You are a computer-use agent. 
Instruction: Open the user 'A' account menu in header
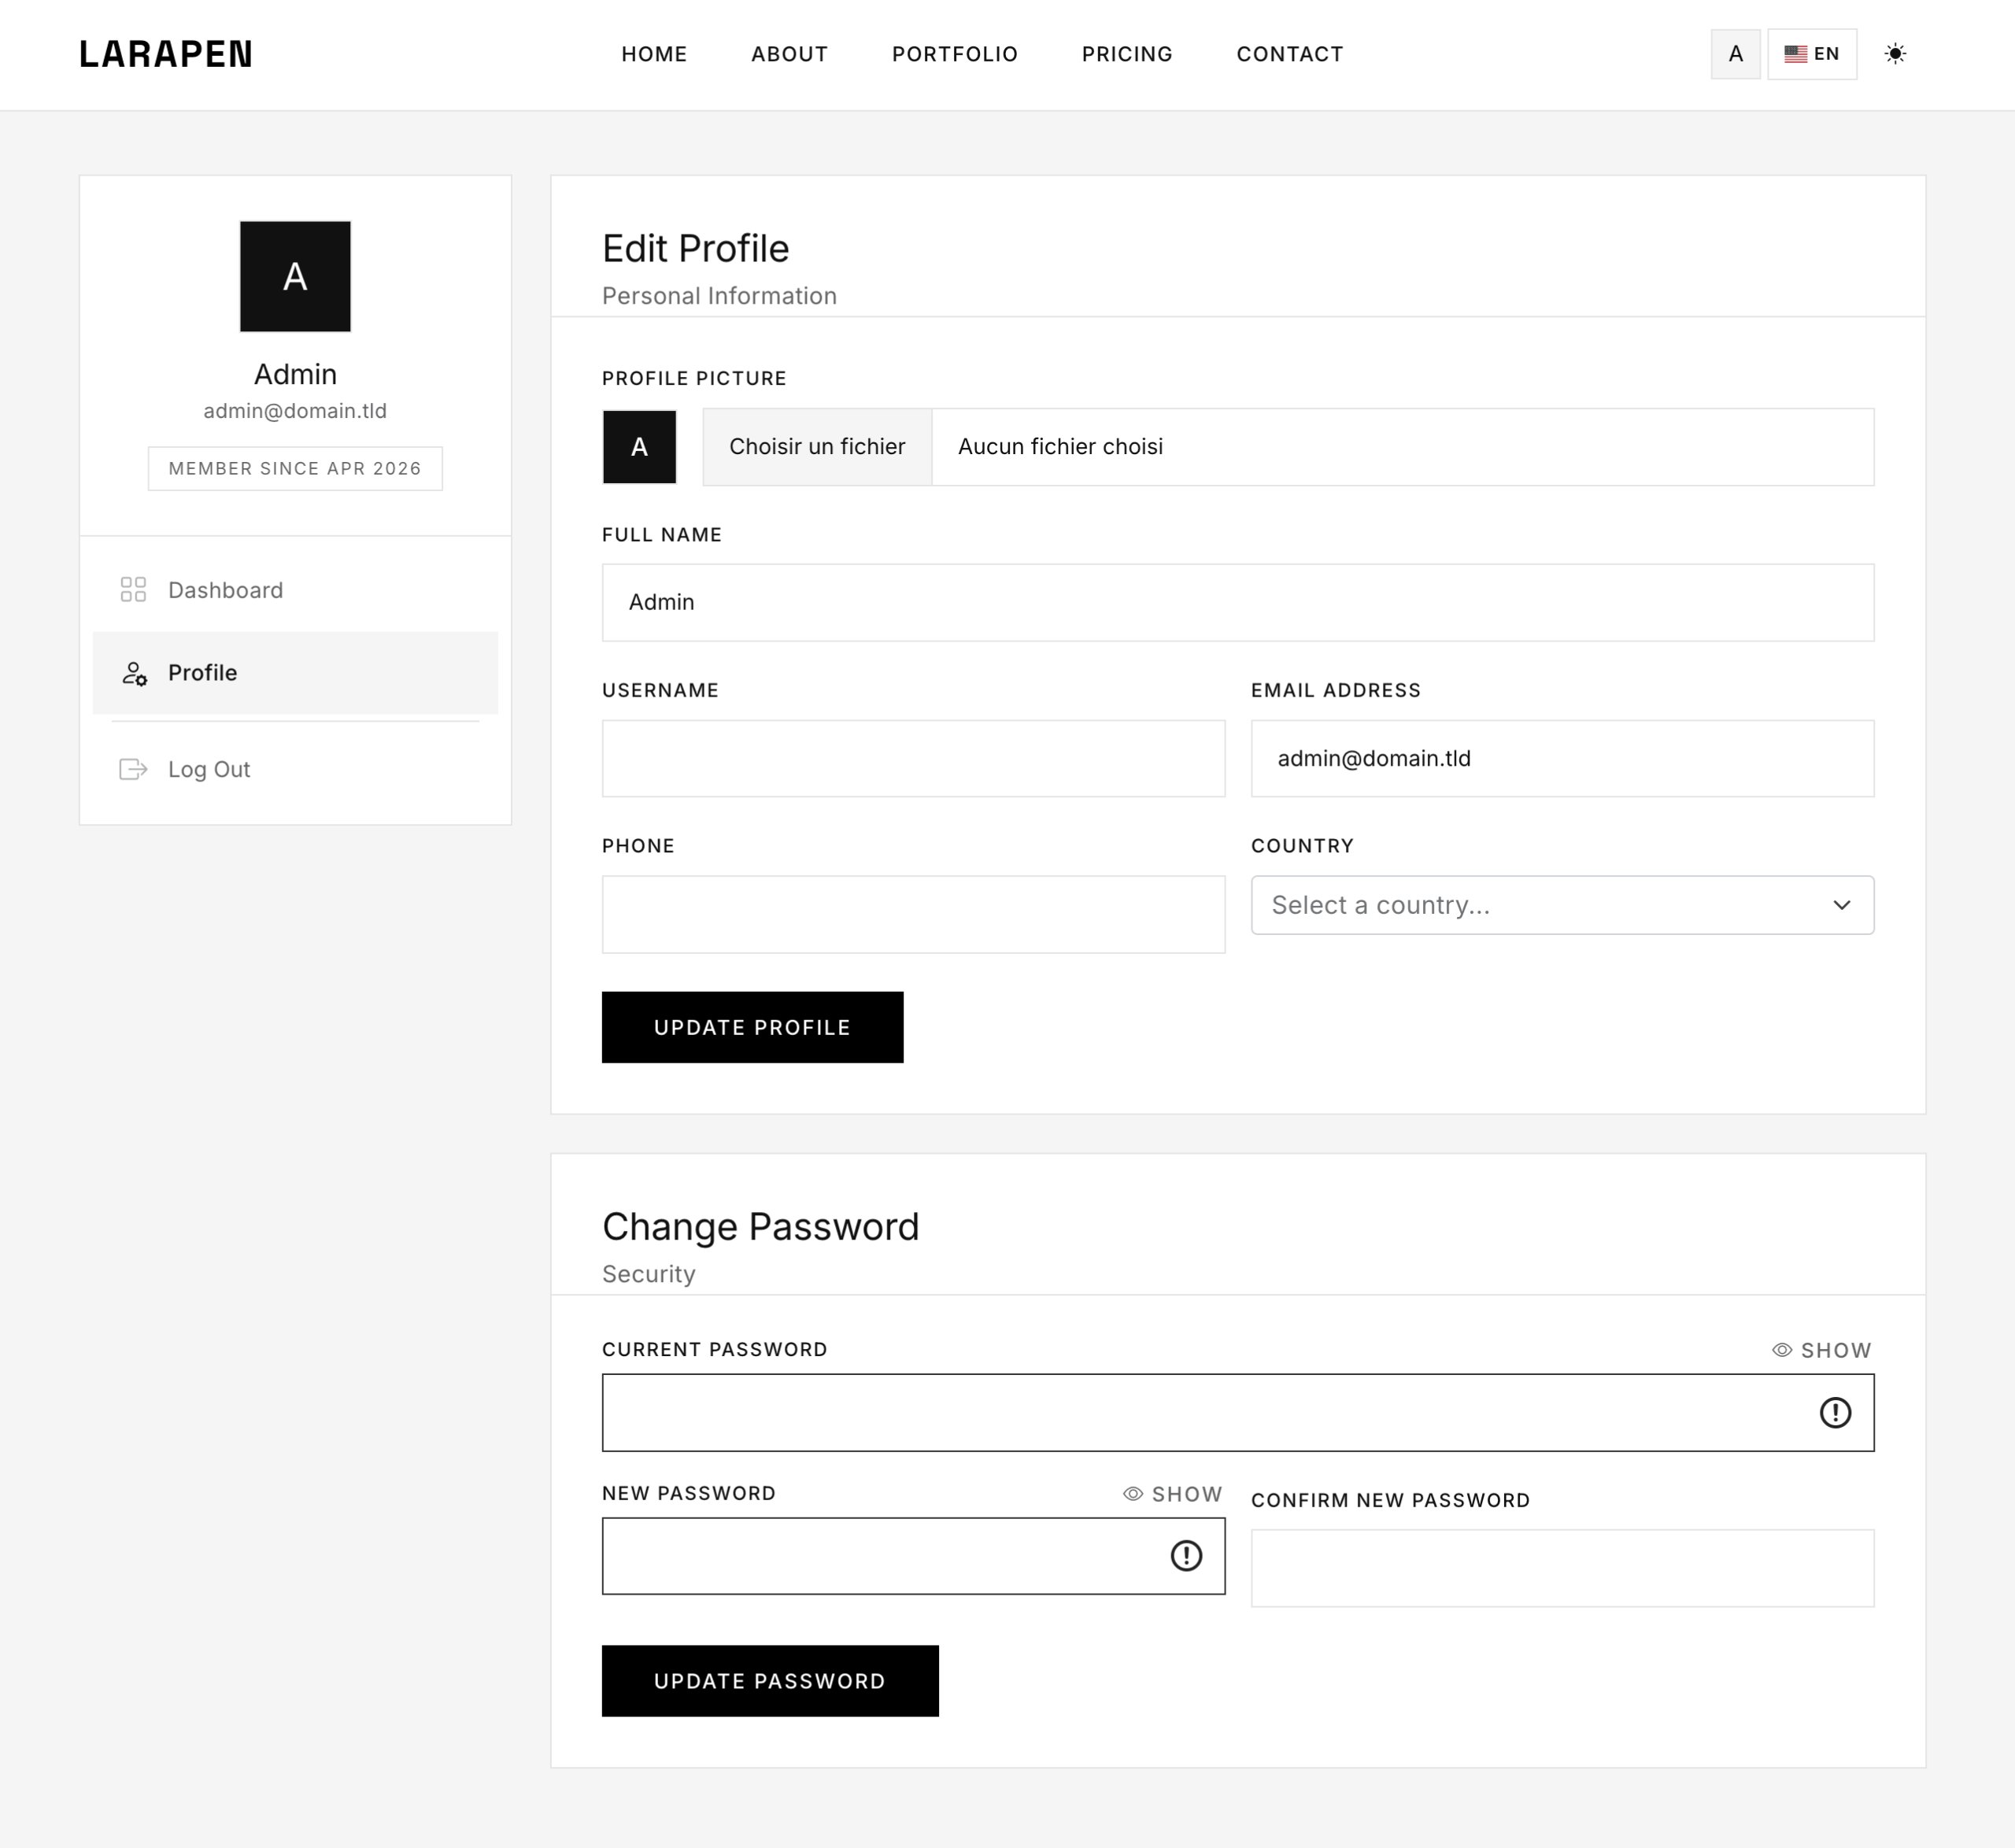1735,54
